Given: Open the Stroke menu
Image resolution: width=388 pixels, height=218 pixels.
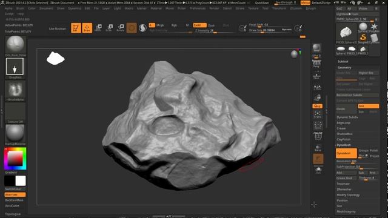Looking at the screenshot, I should coord(240,8).
